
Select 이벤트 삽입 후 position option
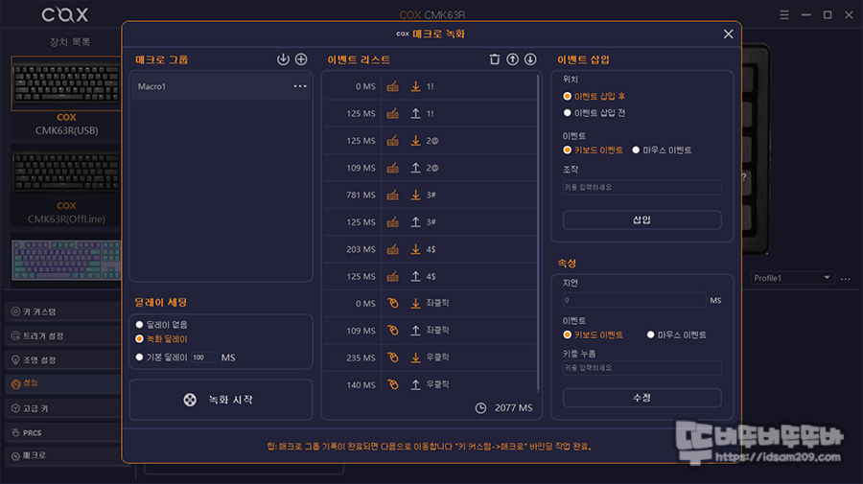[x=594, y=96]
